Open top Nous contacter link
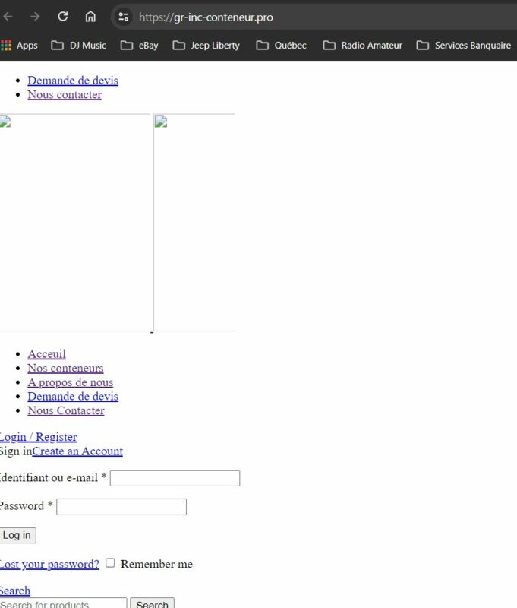The height and width of the screenshot is (608, 517). 65,94
